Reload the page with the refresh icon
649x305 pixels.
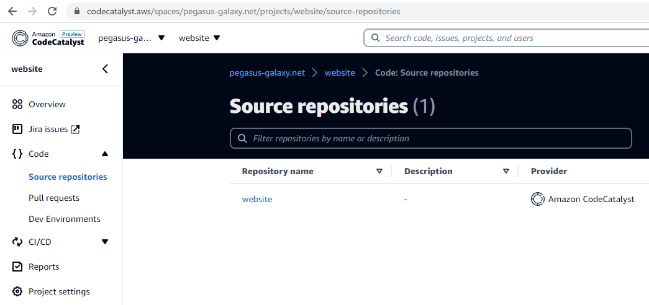(52, 11)
